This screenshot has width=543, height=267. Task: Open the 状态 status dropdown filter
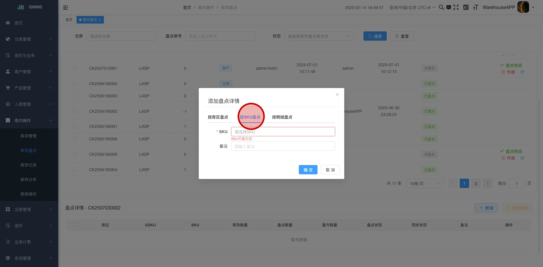pyautogui.click(x=319, y=36)
